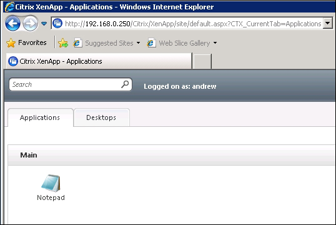This screenshot has height=225, width=336.
Task: Expand the address bar history dropdown
Action: coord(328,23)
